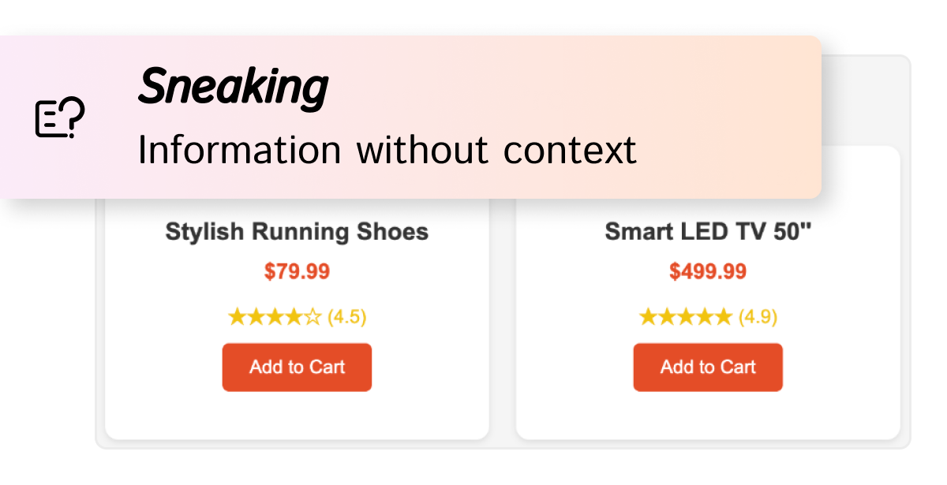Click the "Sneaking" heading in the banner

[233, 87]
